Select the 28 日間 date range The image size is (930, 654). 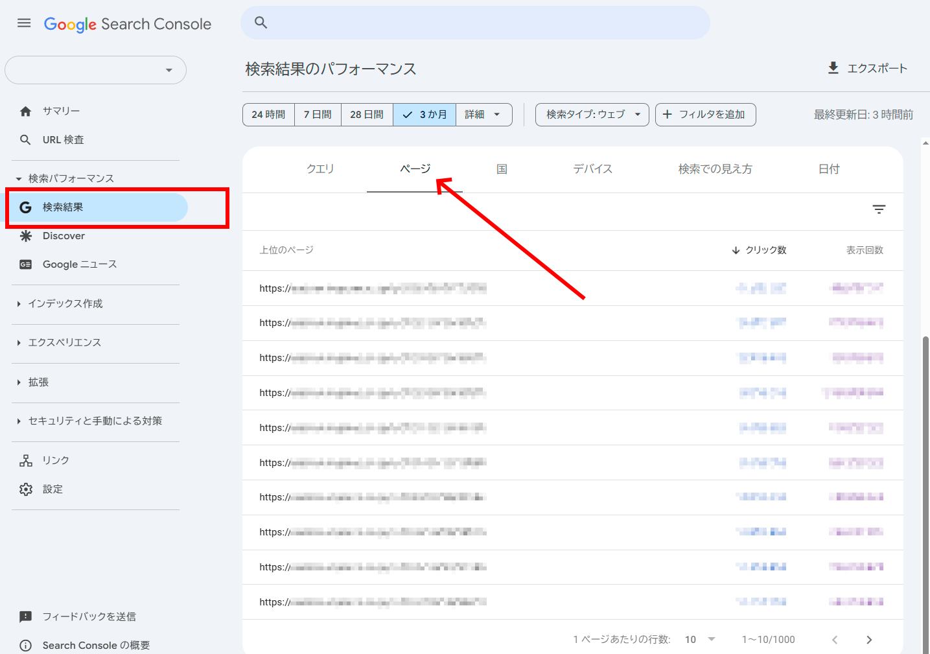(367, 115)
